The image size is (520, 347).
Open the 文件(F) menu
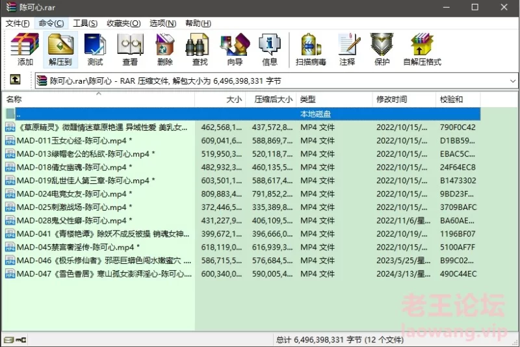click(x=18, y=23)
